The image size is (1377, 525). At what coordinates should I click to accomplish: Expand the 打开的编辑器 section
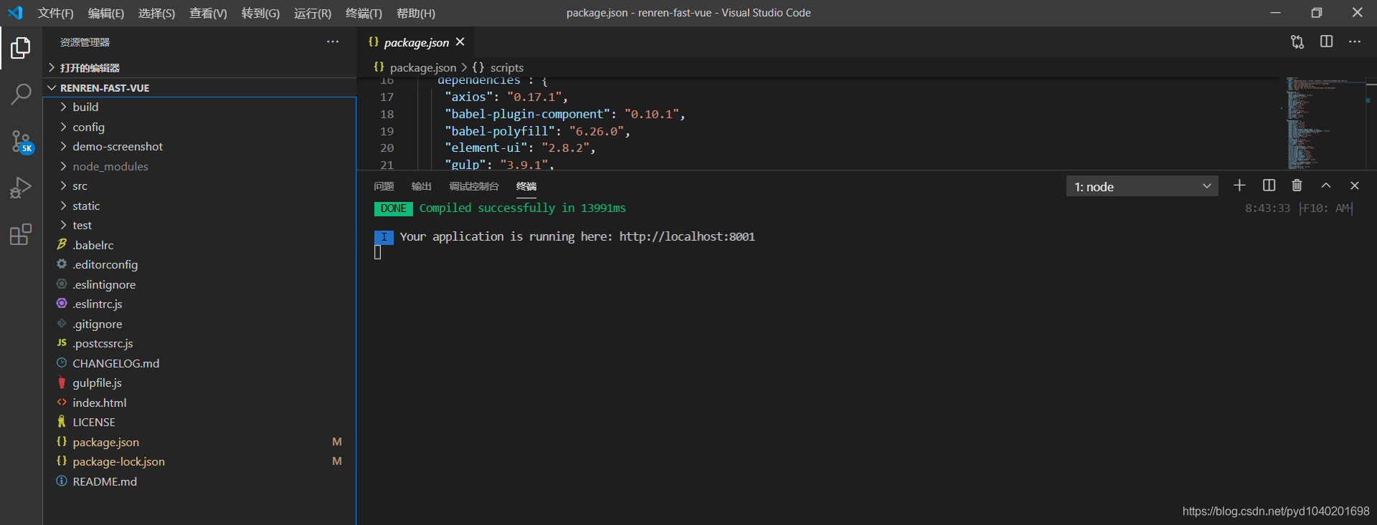pos(199,67)
